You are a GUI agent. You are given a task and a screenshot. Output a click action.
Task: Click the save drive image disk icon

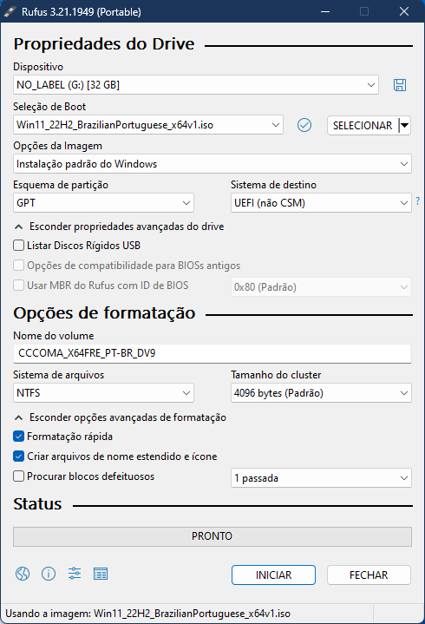(400, 85)
